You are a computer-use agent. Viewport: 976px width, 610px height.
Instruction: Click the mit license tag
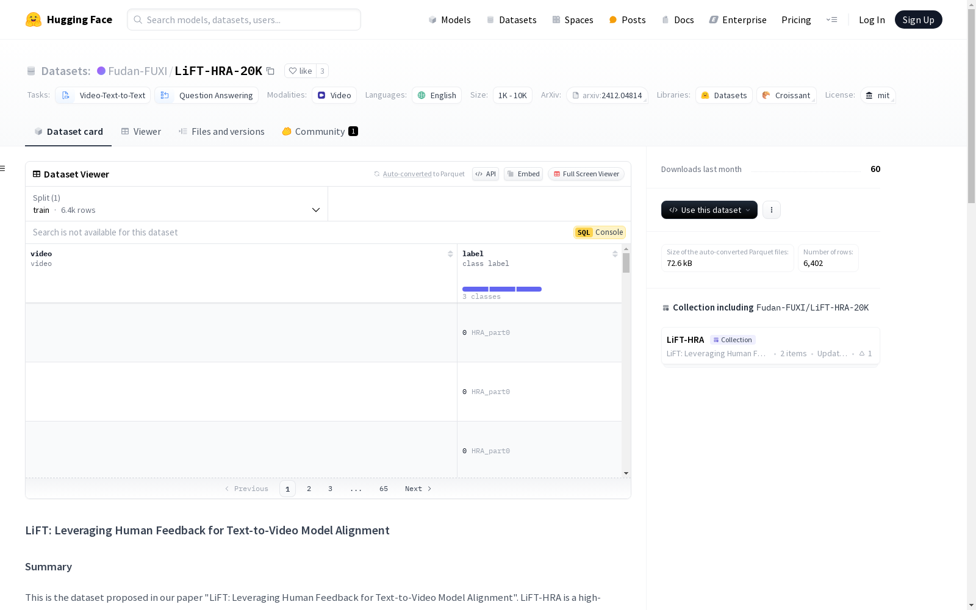coord(878,95)
